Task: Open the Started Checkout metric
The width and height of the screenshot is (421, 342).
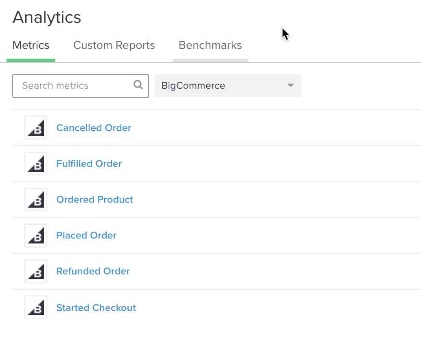Action: (x=96, y=307)
